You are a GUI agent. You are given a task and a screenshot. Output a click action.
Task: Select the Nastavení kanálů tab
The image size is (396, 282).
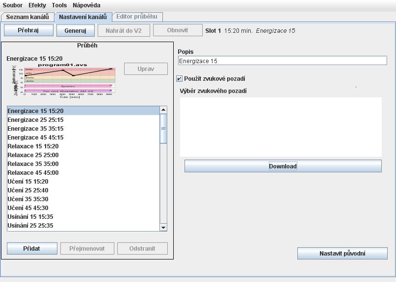(82, 17)
